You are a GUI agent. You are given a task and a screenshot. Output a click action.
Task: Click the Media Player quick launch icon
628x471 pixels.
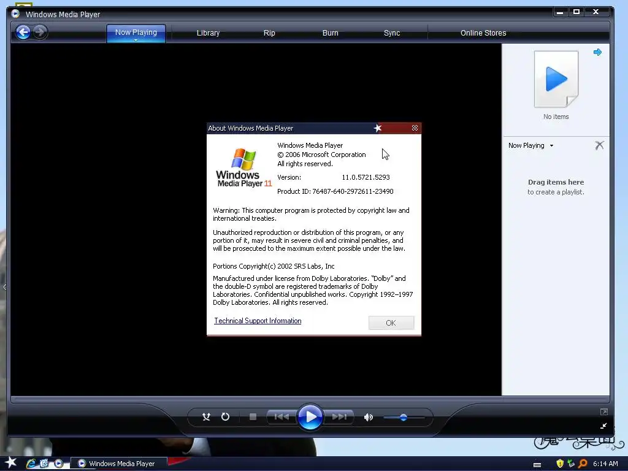click(x=58, y=464)
